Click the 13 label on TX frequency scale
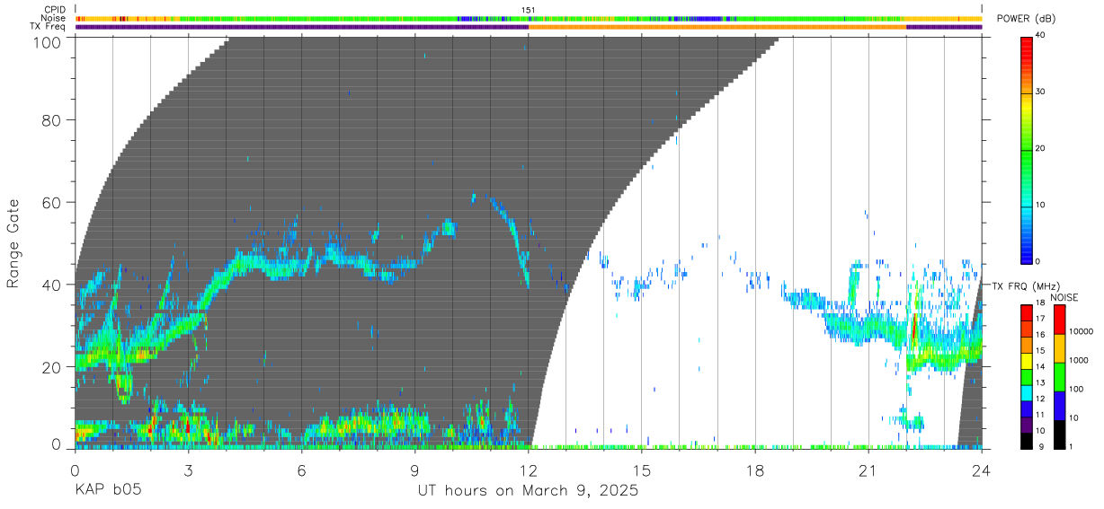Screen dimensions: 1104x509 pyautogui.click(x=1042, y=383)
